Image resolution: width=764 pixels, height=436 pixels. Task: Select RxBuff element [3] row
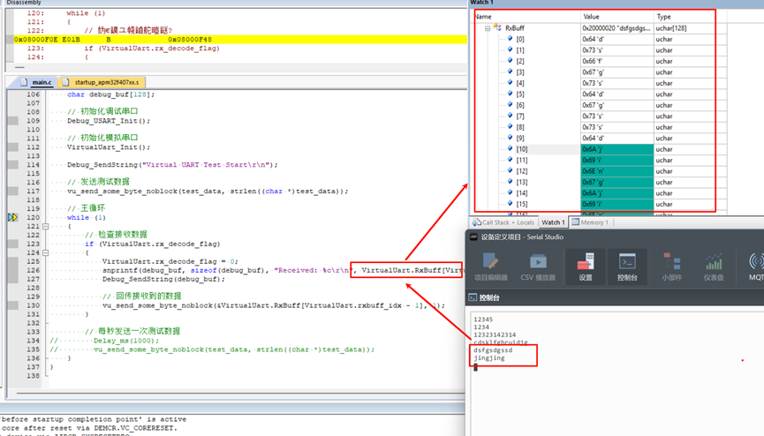point(600,72)
